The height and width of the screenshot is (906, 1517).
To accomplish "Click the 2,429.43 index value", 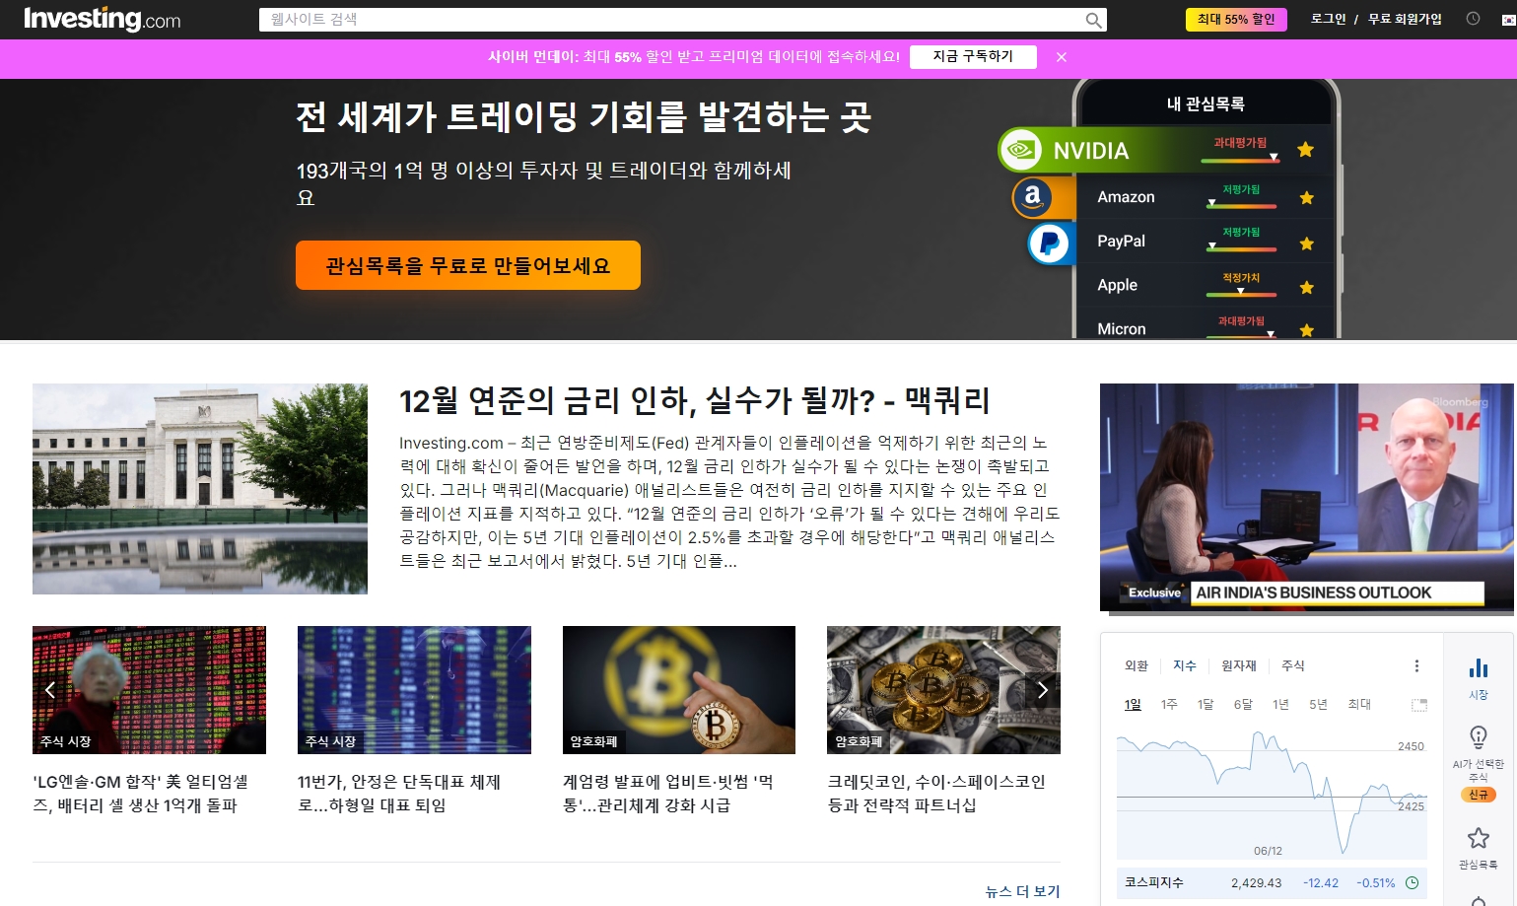I will 1256,882.
